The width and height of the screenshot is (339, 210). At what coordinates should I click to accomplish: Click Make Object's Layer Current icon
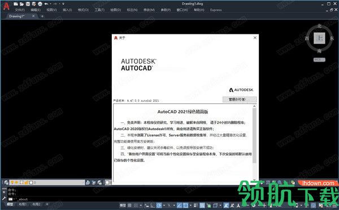88,182
